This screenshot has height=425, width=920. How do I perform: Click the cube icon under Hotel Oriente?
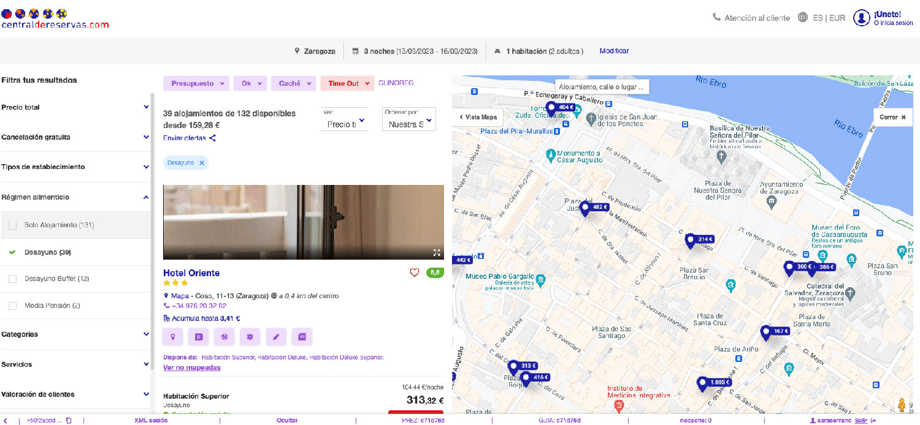(x=224, y=337)
